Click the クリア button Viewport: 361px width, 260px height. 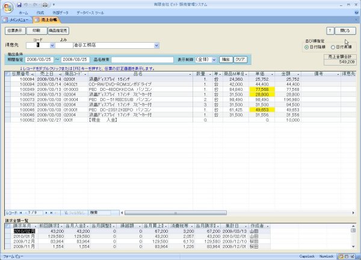pyautogui.click(x=240, y=60)
